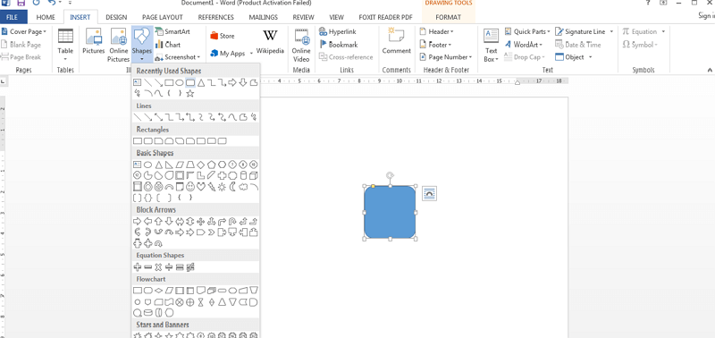This screenshot has width=715, height=338.
Task: Pick the double-headed arrow line in Lines
Action: point(159,117)
